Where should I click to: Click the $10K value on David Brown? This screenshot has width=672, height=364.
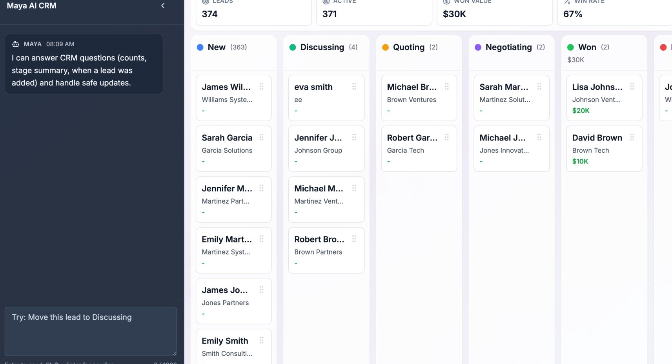(580, 161)
